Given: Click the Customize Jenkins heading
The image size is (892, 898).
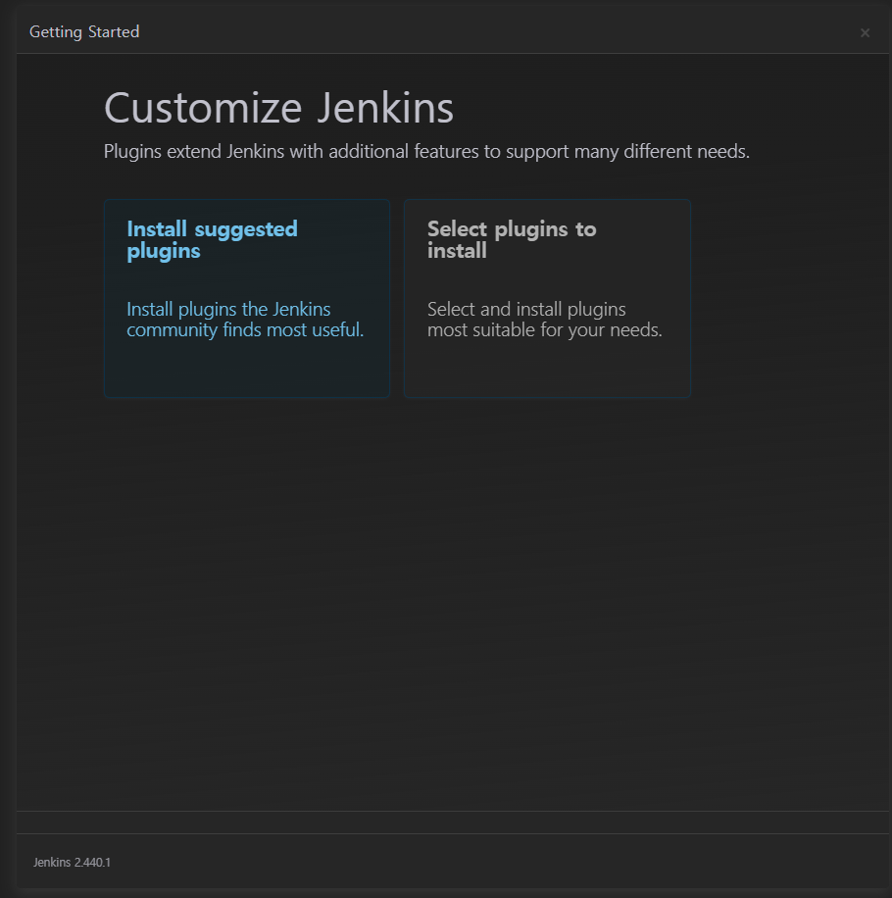Looking at the screenshot, I should pyautogui.click(x=278, y=108).
